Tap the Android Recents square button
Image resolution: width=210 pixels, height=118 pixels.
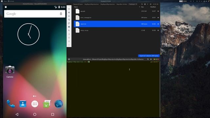[x=52, y=114]
